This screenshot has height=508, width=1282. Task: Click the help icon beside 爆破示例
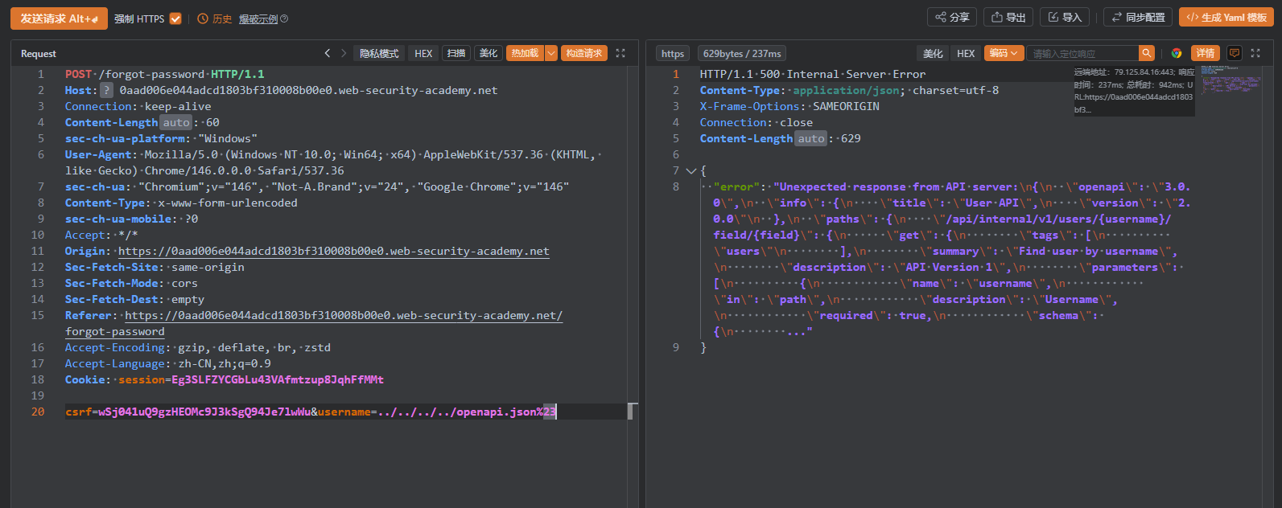pos(284,18)
